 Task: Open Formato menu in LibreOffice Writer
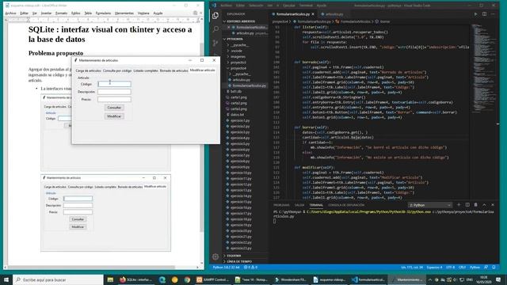(x=61, y=13)
